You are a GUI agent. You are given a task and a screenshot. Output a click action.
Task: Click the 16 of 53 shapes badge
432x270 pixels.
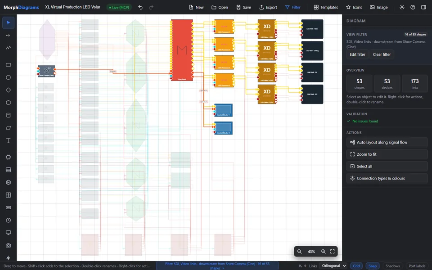pos(415,35)
